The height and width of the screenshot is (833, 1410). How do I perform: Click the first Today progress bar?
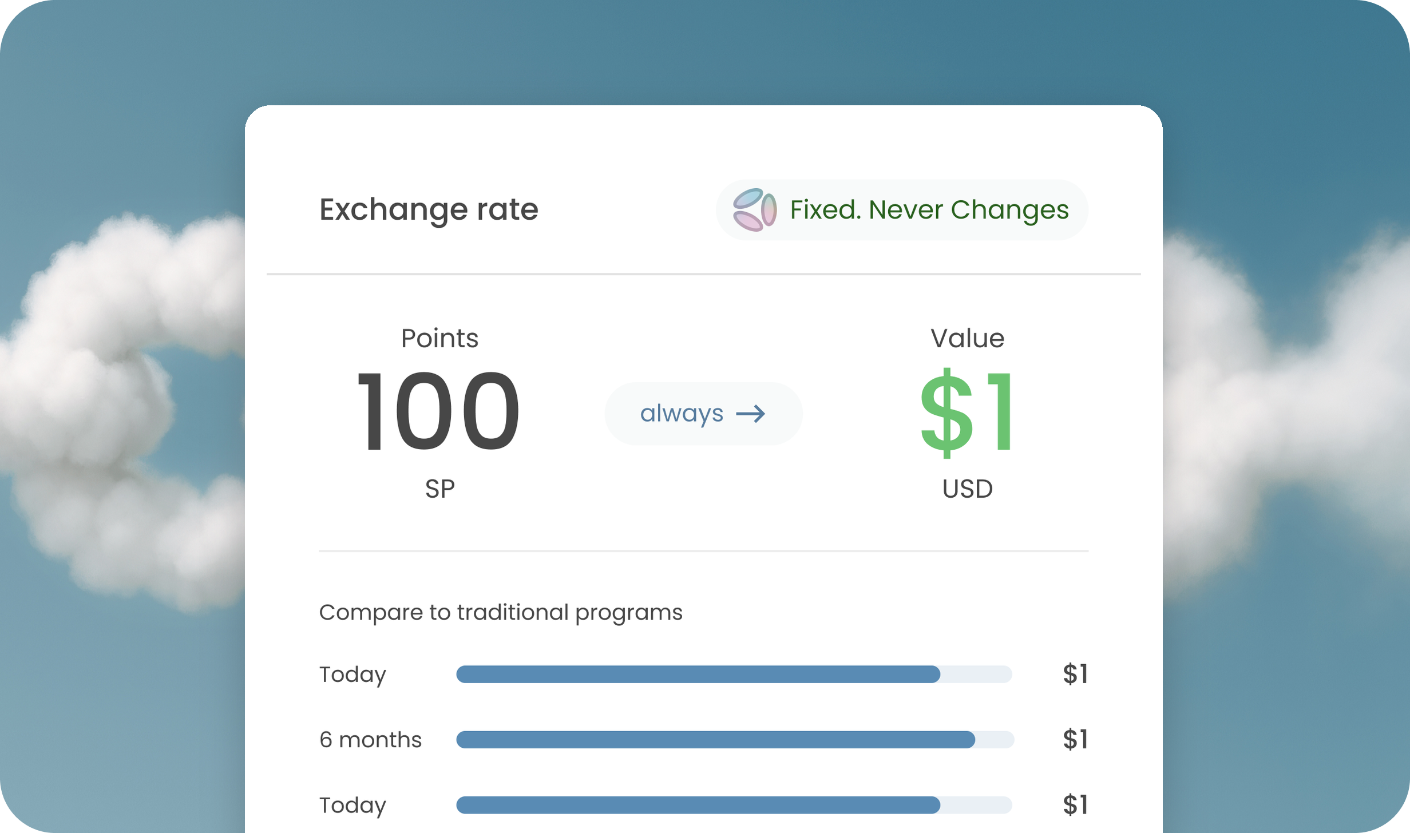click(734, 674)
